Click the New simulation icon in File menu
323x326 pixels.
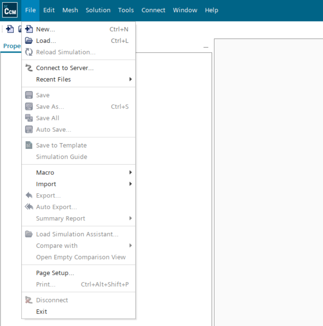pos(29,29)
